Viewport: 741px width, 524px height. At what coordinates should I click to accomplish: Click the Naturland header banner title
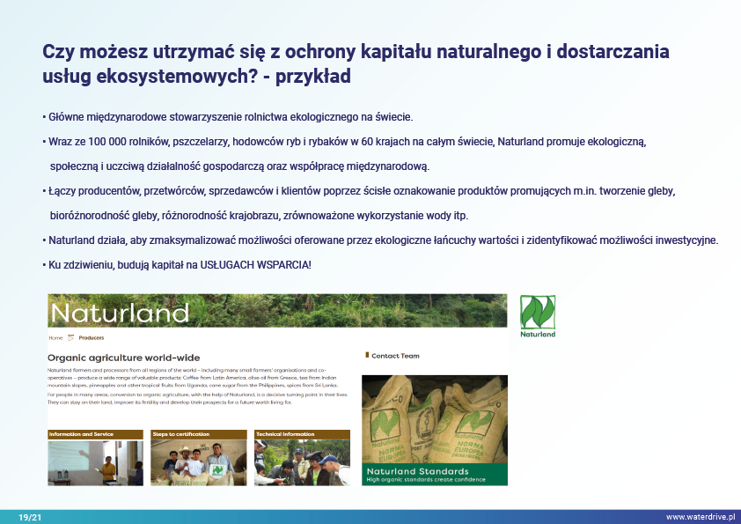point(120,313)
